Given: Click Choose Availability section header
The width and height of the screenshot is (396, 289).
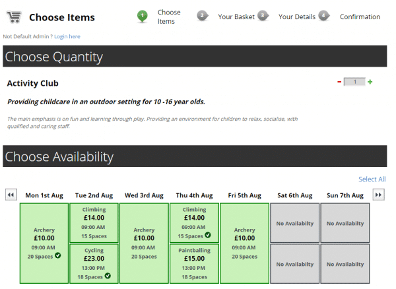Looking at the screenshot, I should (195, 156).
